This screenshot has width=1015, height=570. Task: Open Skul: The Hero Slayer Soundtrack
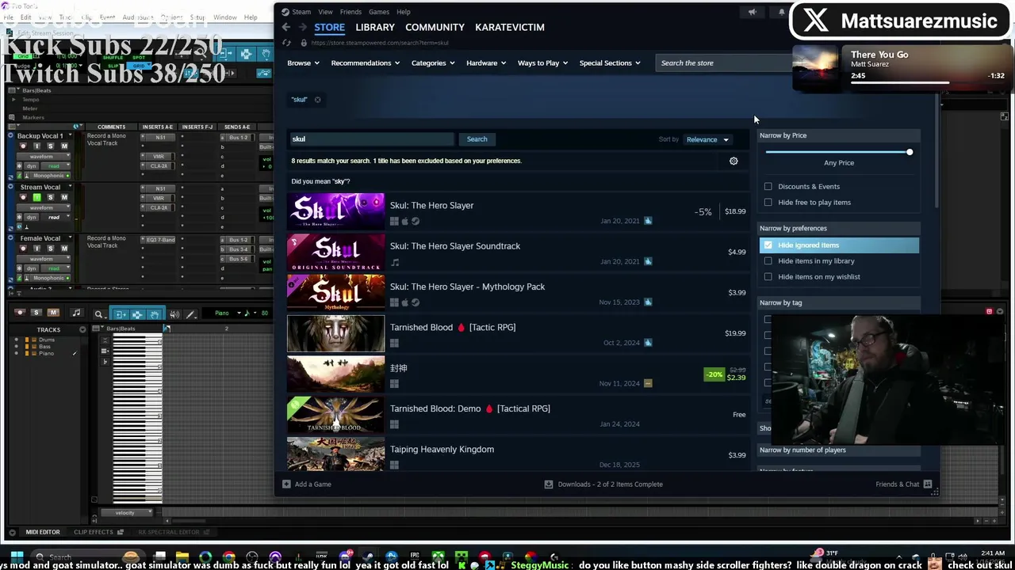pyautogui.click(x=517, y=252)
